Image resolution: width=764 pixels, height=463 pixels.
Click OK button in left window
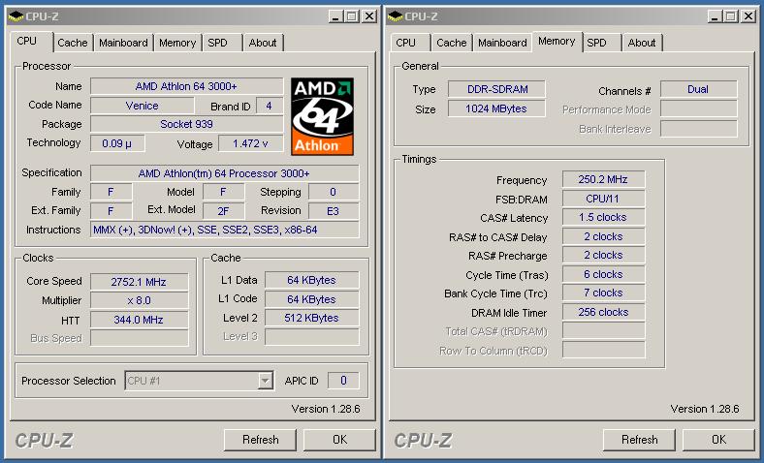click(339, 440)
